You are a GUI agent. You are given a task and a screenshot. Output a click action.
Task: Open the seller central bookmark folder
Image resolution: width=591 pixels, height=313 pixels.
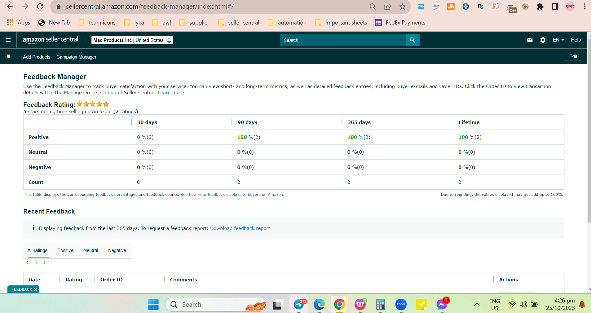[x=239, y=23]
